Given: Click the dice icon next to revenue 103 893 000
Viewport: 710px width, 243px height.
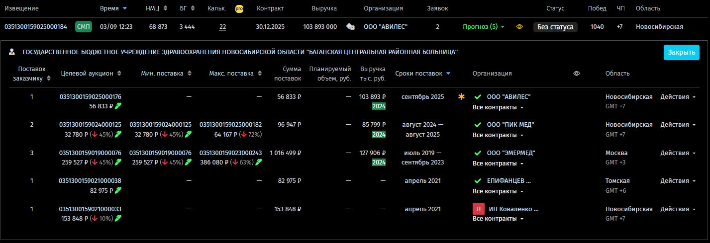Looking at the screenshot, I should [350, 27].
